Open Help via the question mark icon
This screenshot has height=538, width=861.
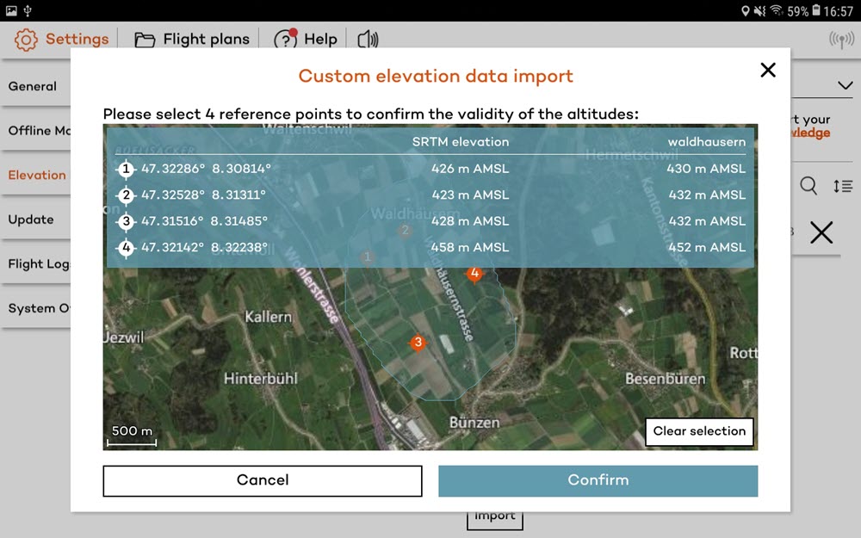[284, 39]
